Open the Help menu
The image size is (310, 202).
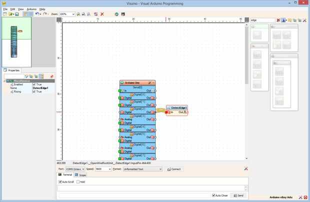42,9
